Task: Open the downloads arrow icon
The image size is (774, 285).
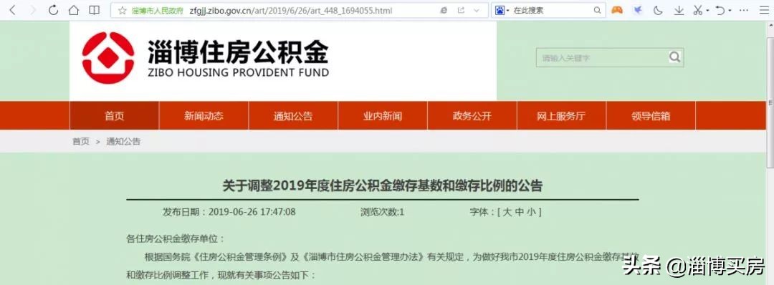Action: click(679, 10)
